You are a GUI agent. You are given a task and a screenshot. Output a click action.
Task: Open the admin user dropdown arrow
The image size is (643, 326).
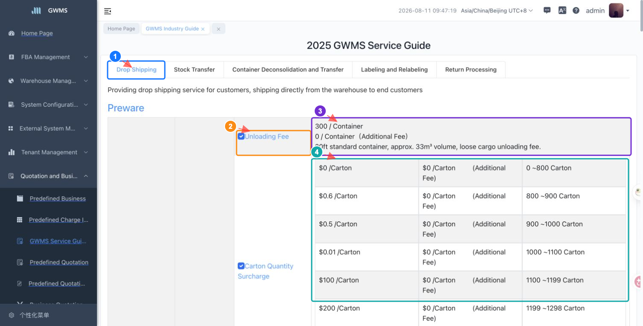(x=628, y=11)
